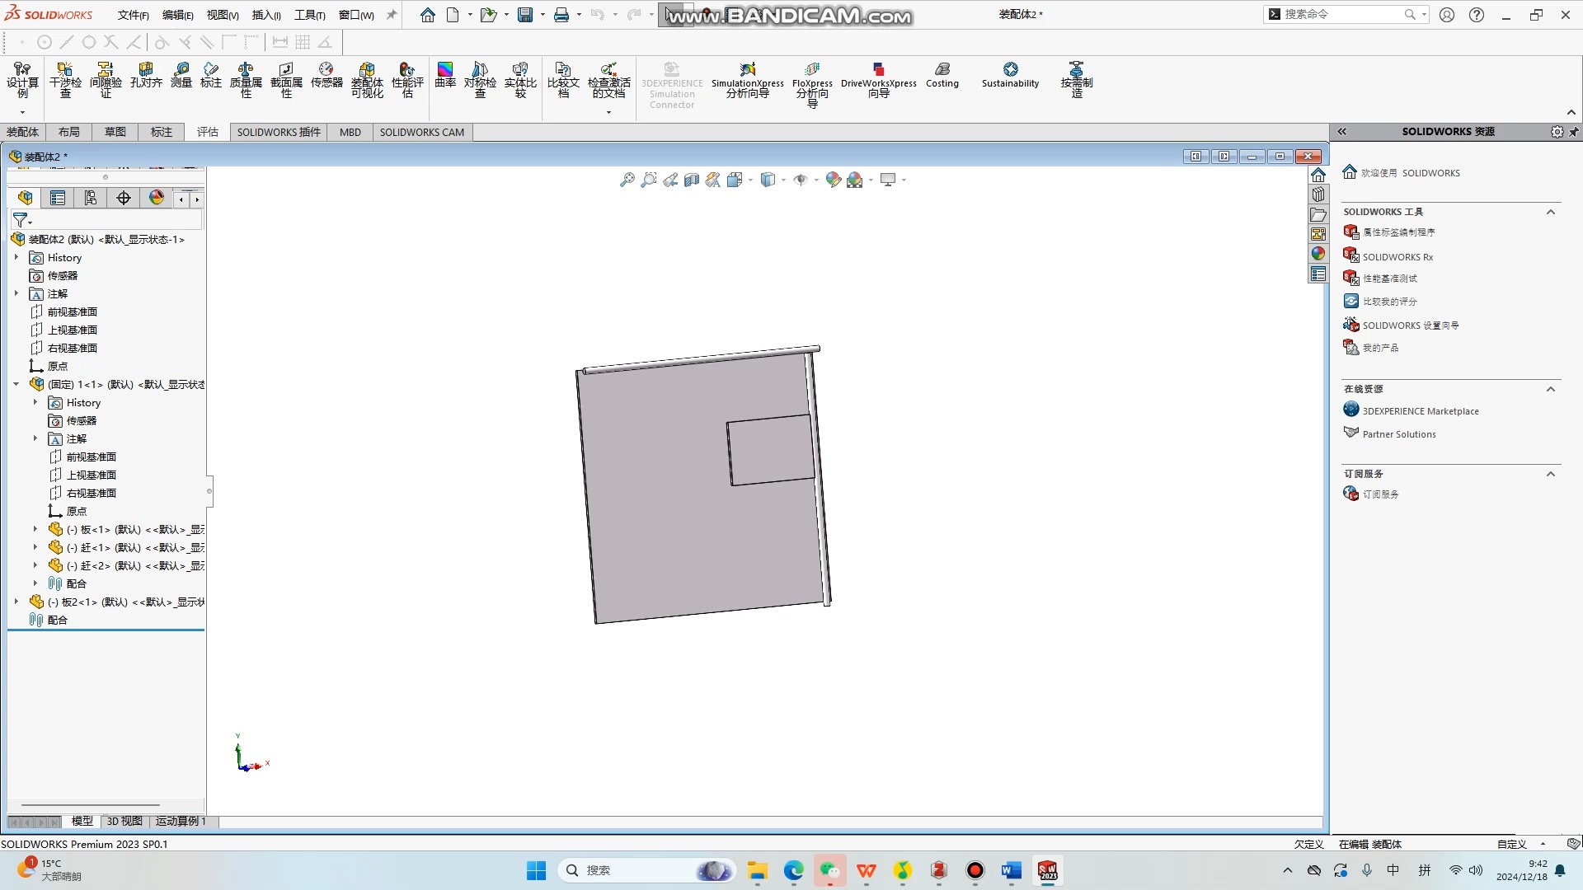Screen dimensions: 1583x890
Task: Start the 性能评估 performance evaluation tool
Action: point(406,80)
